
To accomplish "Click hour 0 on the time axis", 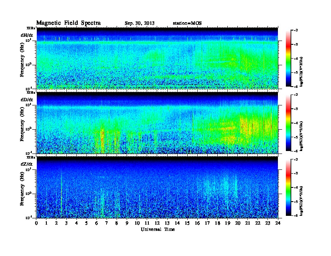I will pyautogui.click(x=36, y=223).
